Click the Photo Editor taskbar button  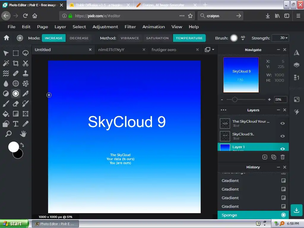coord(55,224)
